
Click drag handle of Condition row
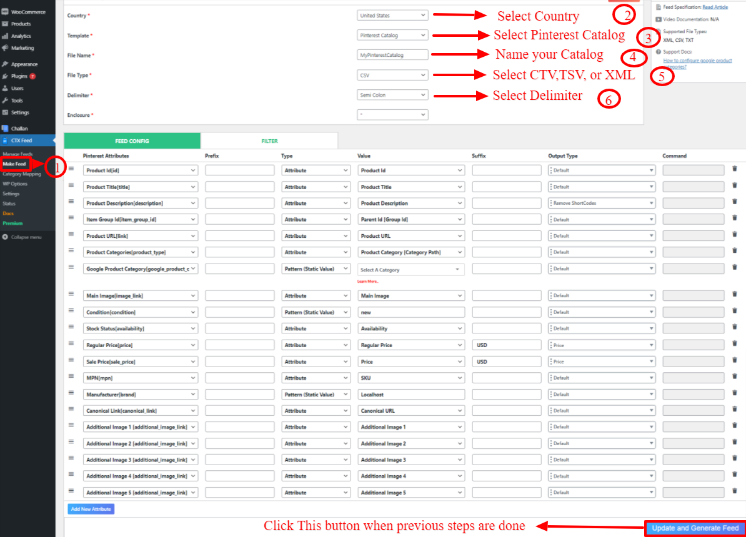[x=71, y=310]
